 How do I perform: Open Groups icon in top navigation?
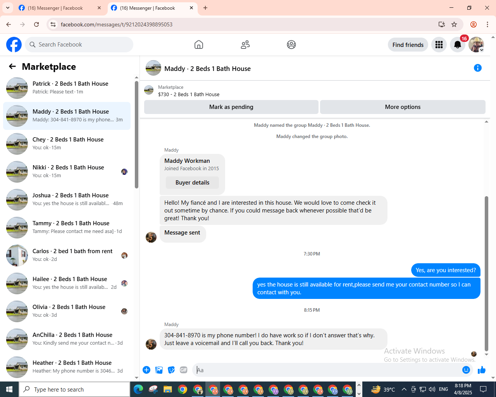click(x=291, y=45)
